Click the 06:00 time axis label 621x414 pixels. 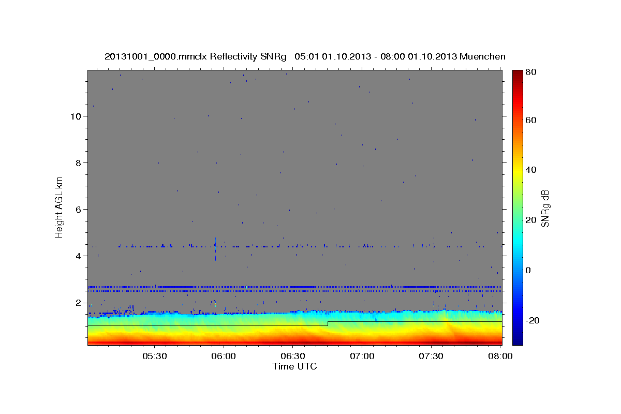tap(224, 357)
